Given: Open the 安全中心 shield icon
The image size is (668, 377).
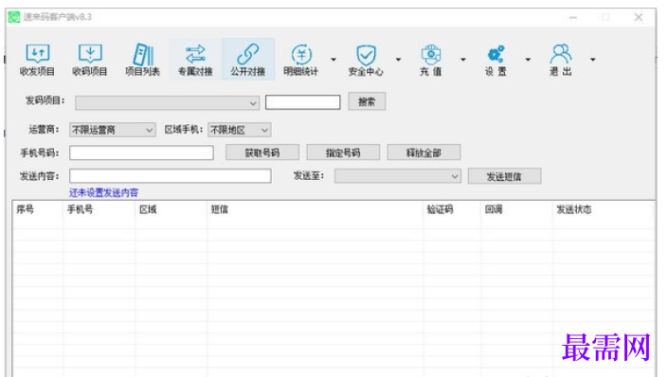Looking at the screenshot, I should pos(366,60).
